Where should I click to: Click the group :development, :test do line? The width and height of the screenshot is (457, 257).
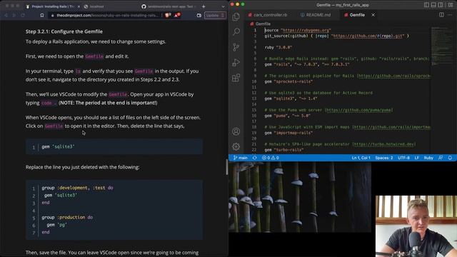point(77,188)
